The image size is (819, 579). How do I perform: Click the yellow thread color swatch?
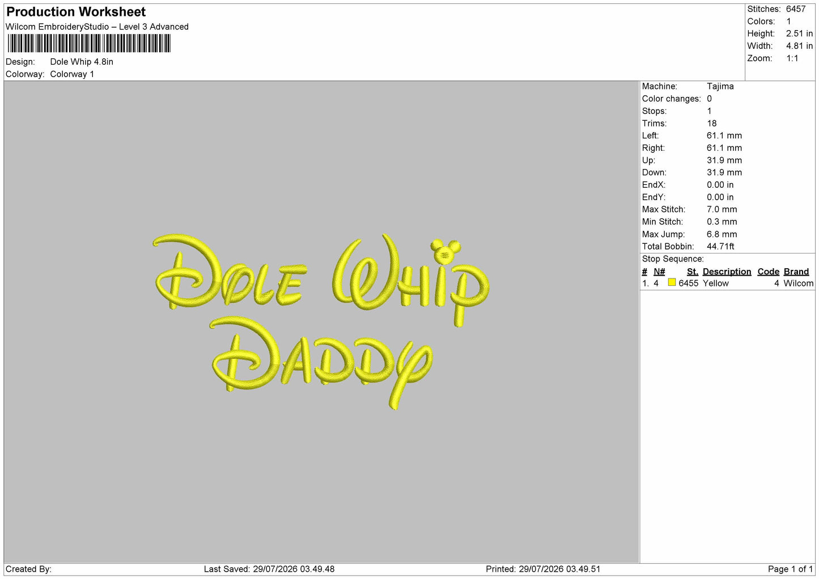[x=672, y=282]
